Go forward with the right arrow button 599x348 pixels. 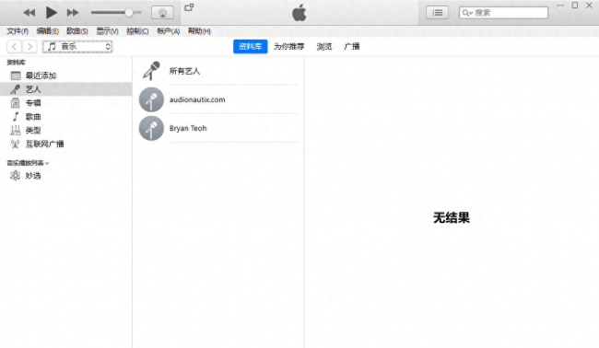point(29,47)
